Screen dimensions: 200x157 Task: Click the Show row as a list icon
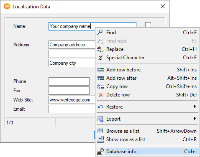[100, 139]
